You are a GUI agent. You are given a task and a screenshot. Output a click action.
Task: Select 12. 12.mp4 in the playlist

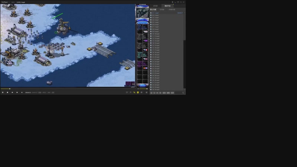tap(167, 39)
